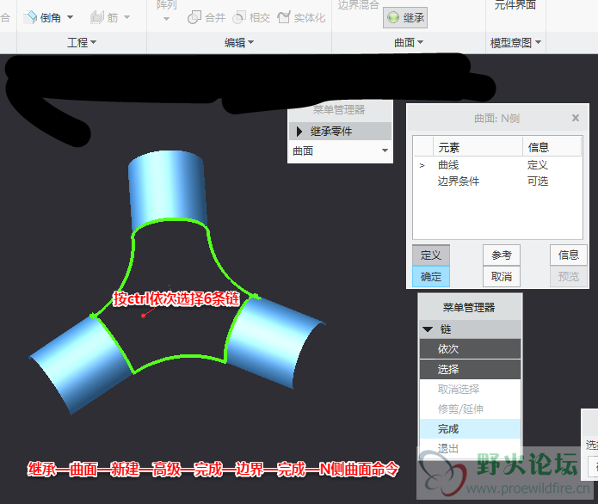
Task: Click the disabled 预览 preview button
Action: point(568,276)
